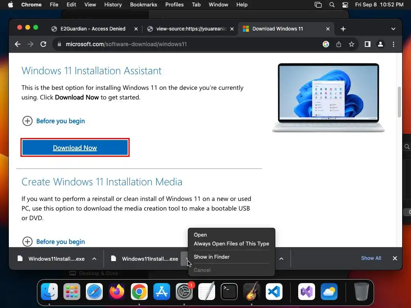The height and width of the screenshot is (308, 411).
Task: Open the Bookmarks menu
Action: (143, 5)
